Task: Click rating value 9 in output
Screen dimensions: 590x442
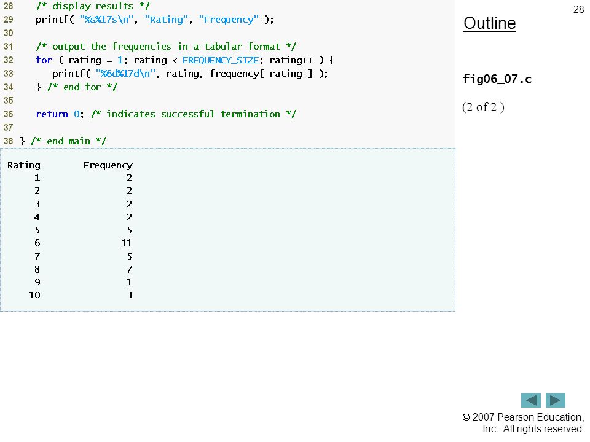Action: pos(37,282)
